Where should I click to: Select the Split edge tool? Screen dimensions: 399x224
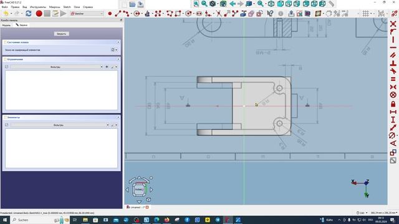(235, 14)
